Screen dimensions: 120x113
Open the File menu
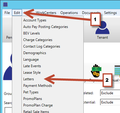point(7,13)
